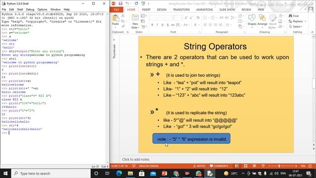316x178 pixels.
Task: Click the zoom in plus button
Action: click(x=296, y=166)
